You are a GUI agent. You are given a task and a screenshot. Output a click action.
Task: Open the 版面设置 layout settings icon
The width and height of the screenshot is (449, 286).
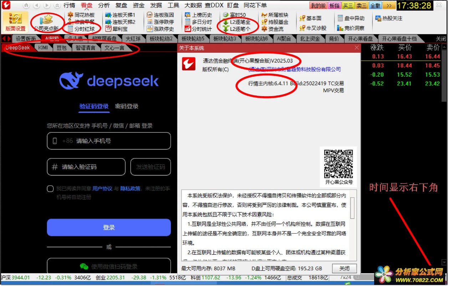tap(15, 22)
